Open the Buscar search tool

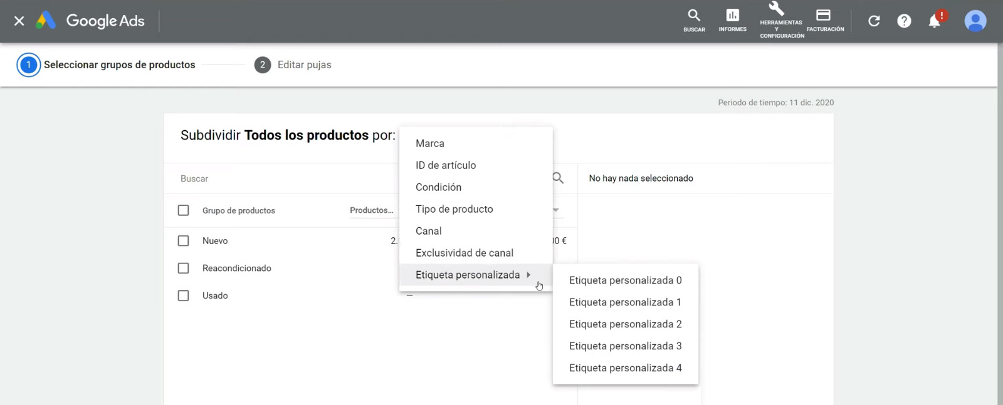tap(694, 21)
